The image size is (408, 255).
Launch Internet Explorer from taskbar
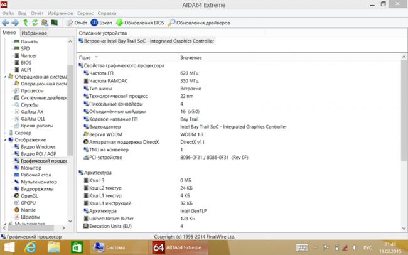31,247
